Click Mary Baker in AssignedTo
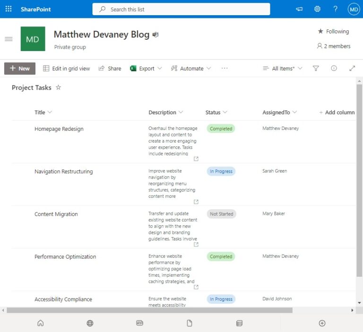The image size is (363, 332). click(274, 213)
